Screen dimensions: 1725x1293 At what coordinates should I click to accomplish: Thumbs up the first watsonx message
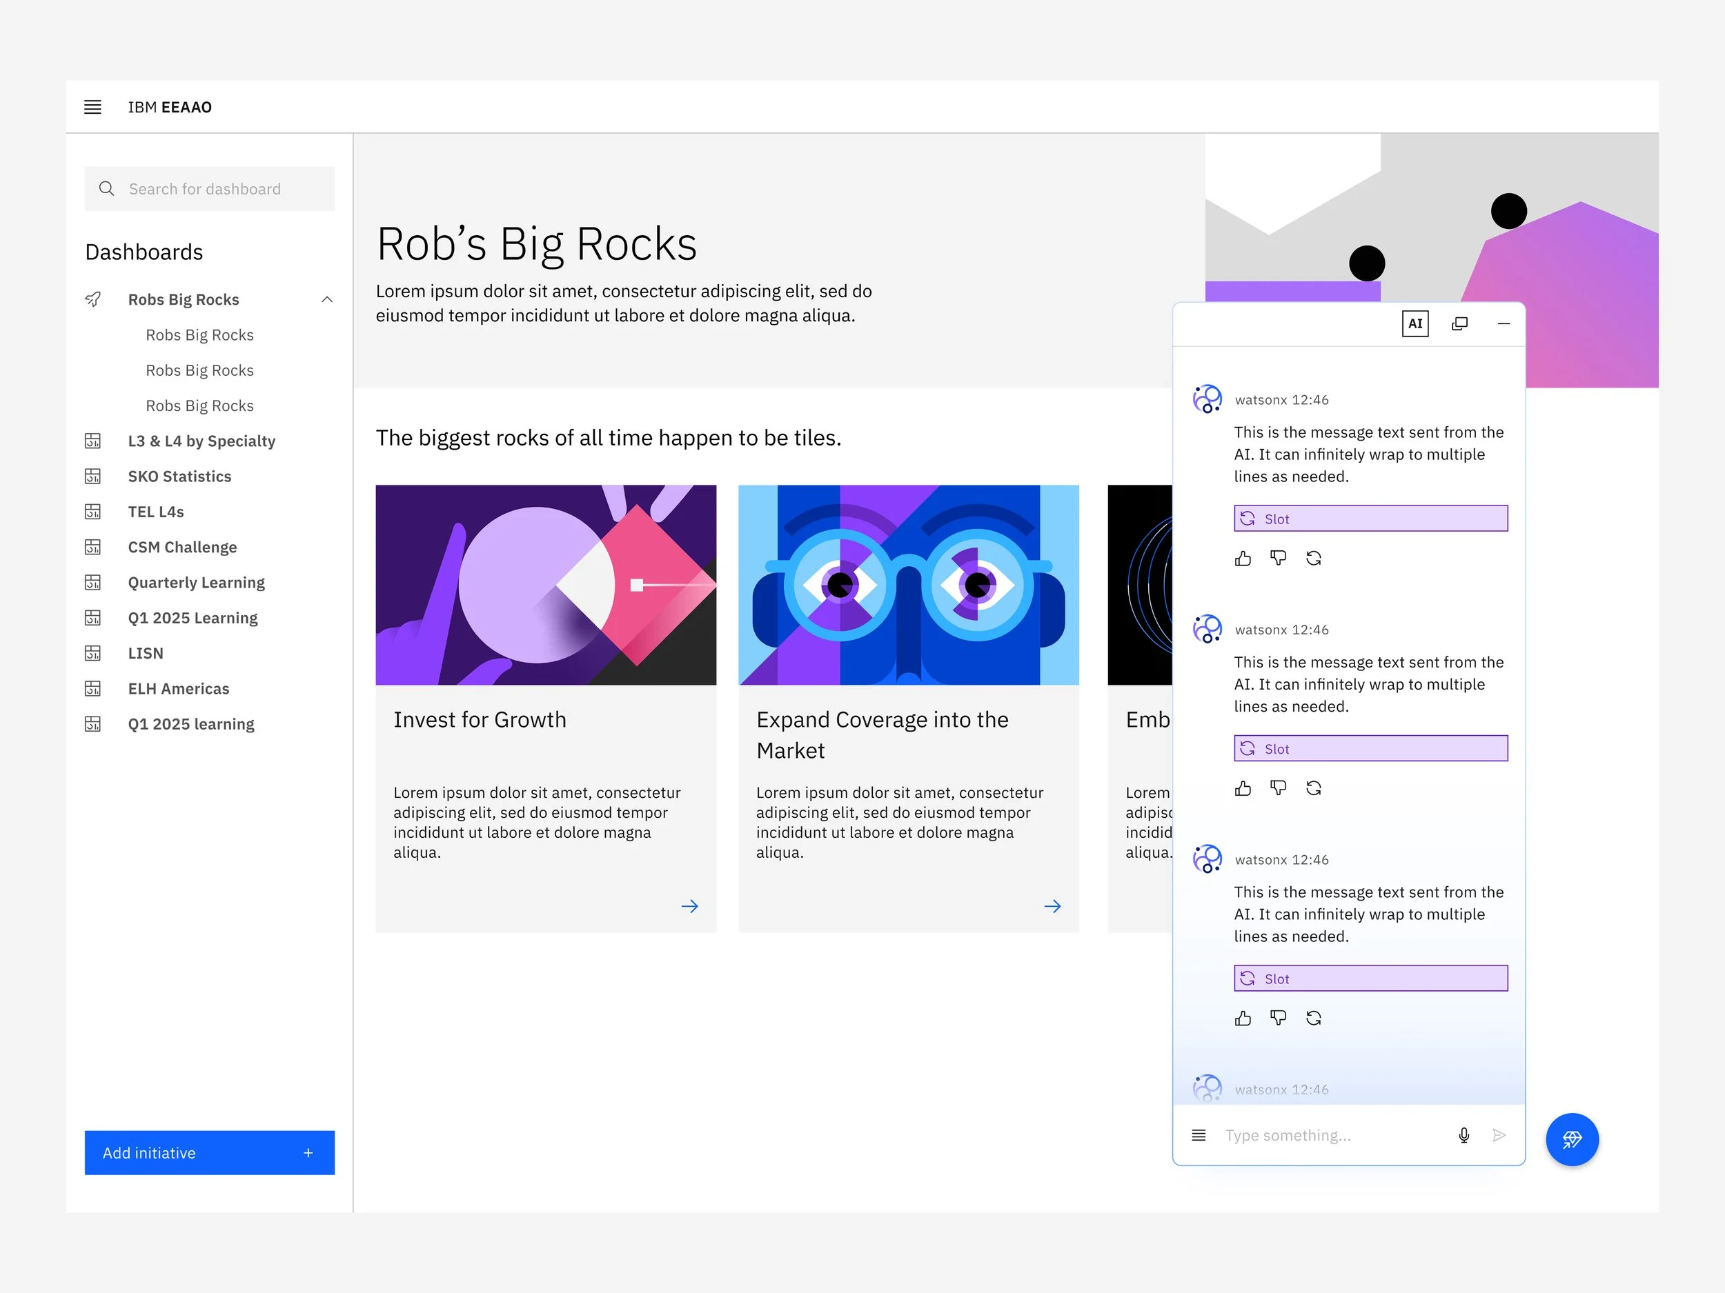1243,559
